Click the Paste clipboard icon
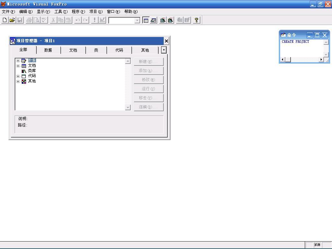Viewport: 332px width, 249px height. 69,20
